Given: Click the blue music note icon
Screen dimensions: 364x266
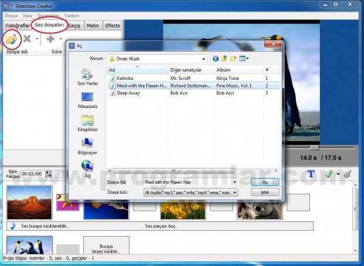Looking at the screenshot, I should [13, 226].
